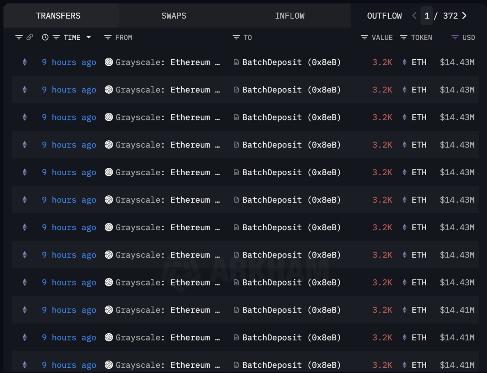487x373 pixels.
Task: Open the FROM column filter
Action: pyautogui.click(x=108, y=37)
